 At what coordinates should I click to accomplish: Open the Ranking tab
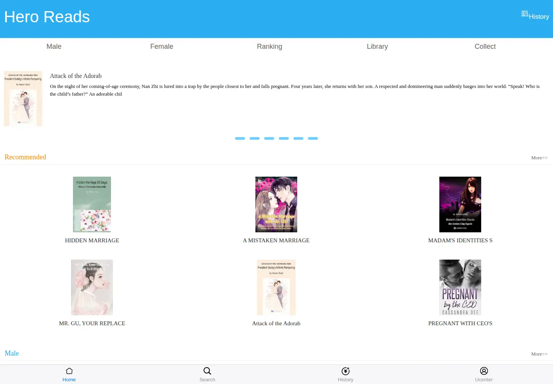coord(270,46)
